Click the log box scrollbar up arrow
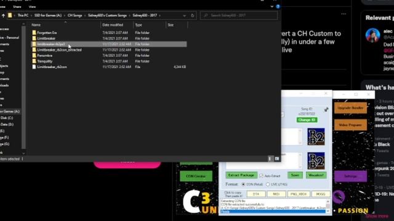This screenshot has width=394, height=221. [328, 201]
